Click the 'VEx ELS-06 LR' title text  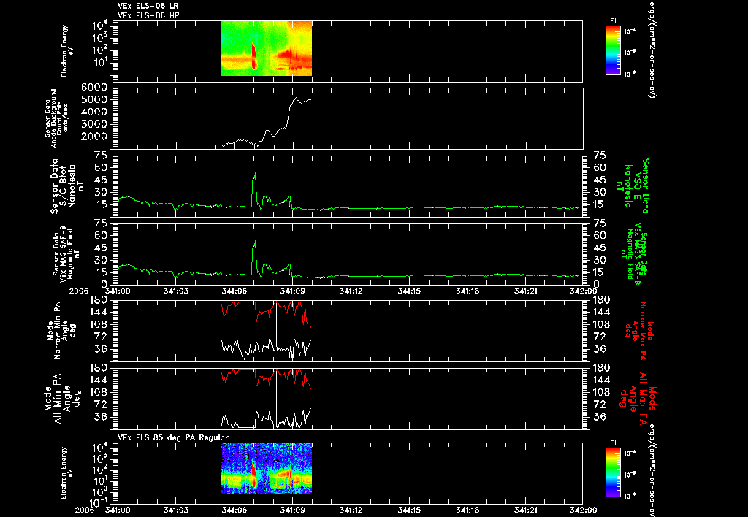point(148,6)
